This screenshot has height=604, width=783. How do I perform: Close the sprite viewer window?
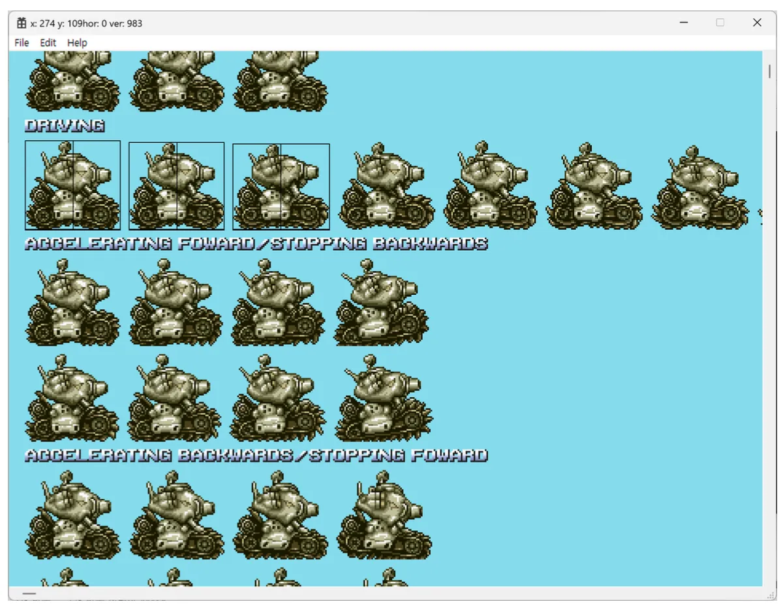(x=757, y=23)
